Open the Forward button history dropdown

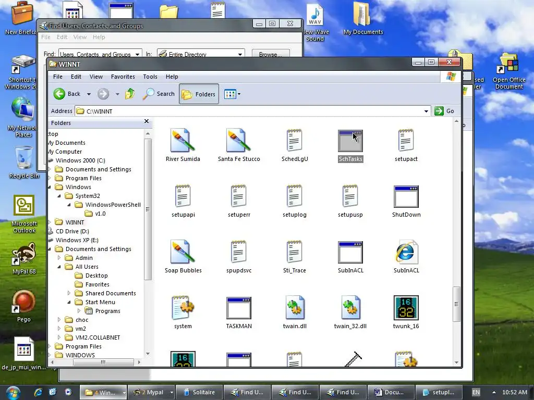(x=117, y=94)
